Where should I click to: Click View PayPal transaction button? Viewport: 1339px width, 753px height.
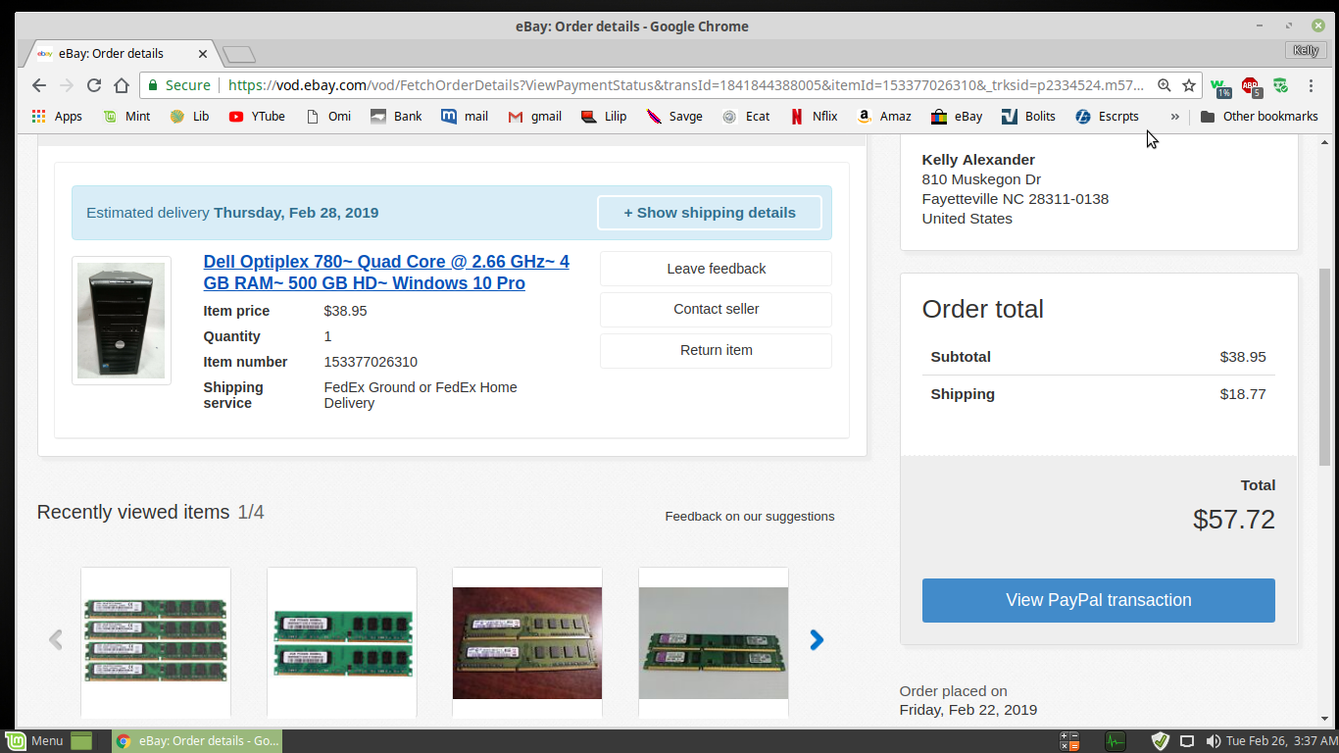click(x=1098, y=600)
